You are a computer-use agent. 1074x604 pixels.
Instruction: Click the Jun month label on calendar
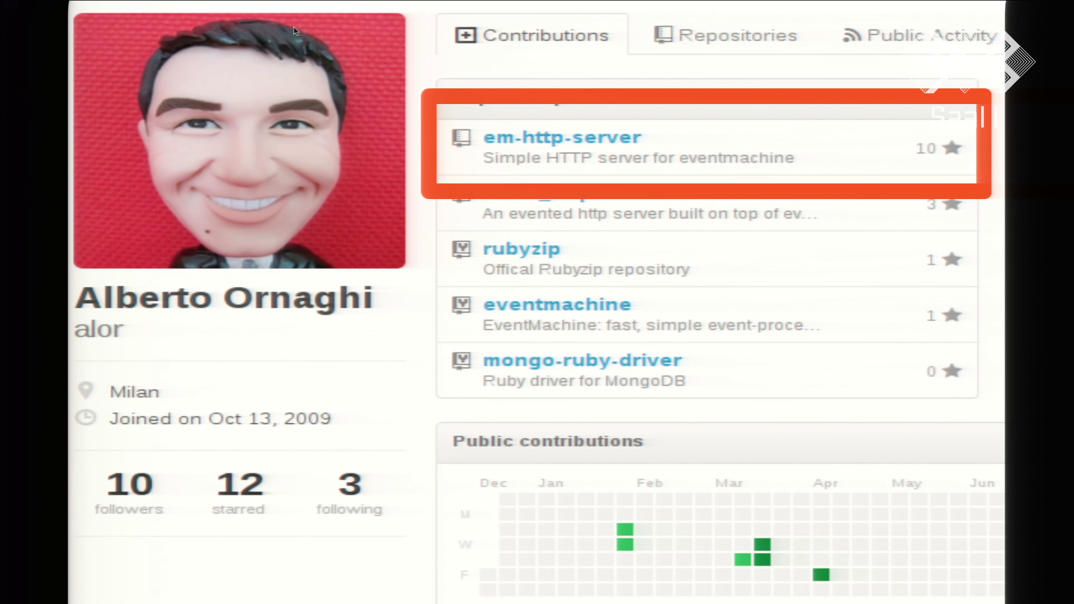point(982,483)
